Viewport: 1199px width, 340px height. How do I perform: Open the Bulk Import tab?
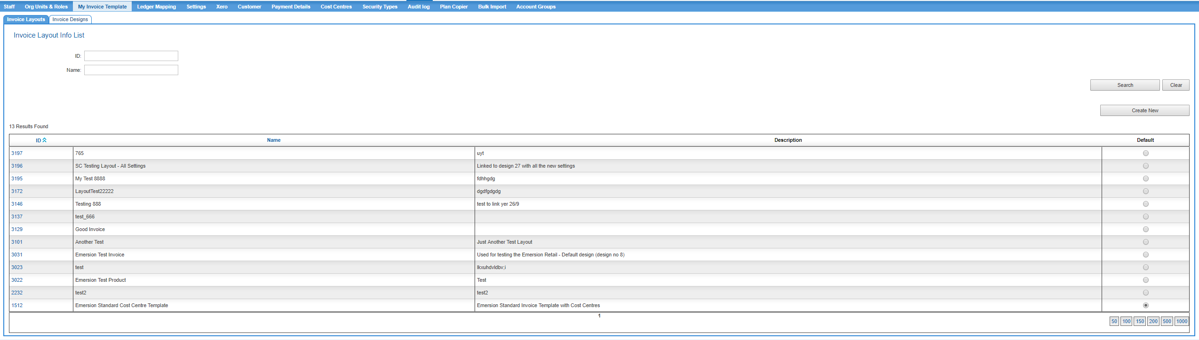point(492,7)
